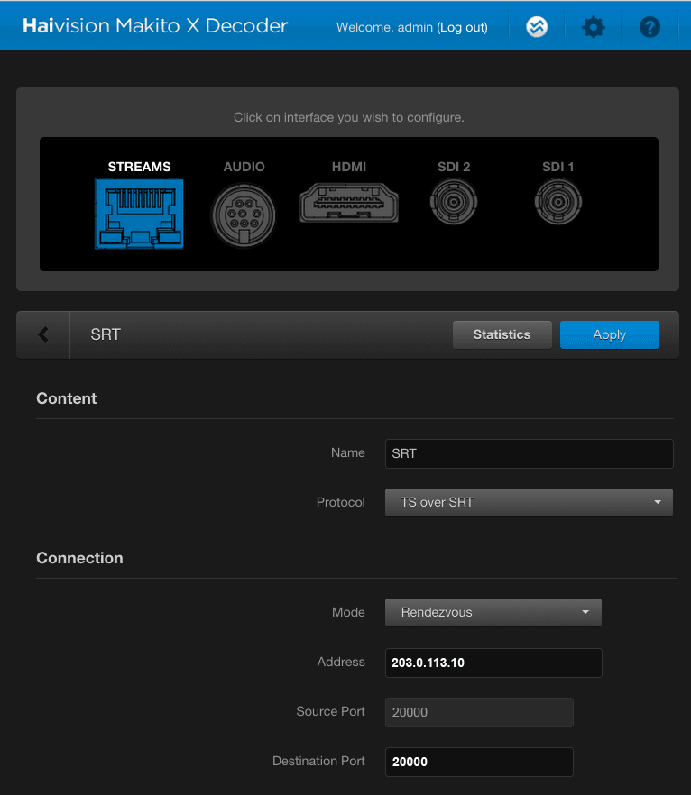Click the Haivision Makito X Decoder logo

(155, 26)
